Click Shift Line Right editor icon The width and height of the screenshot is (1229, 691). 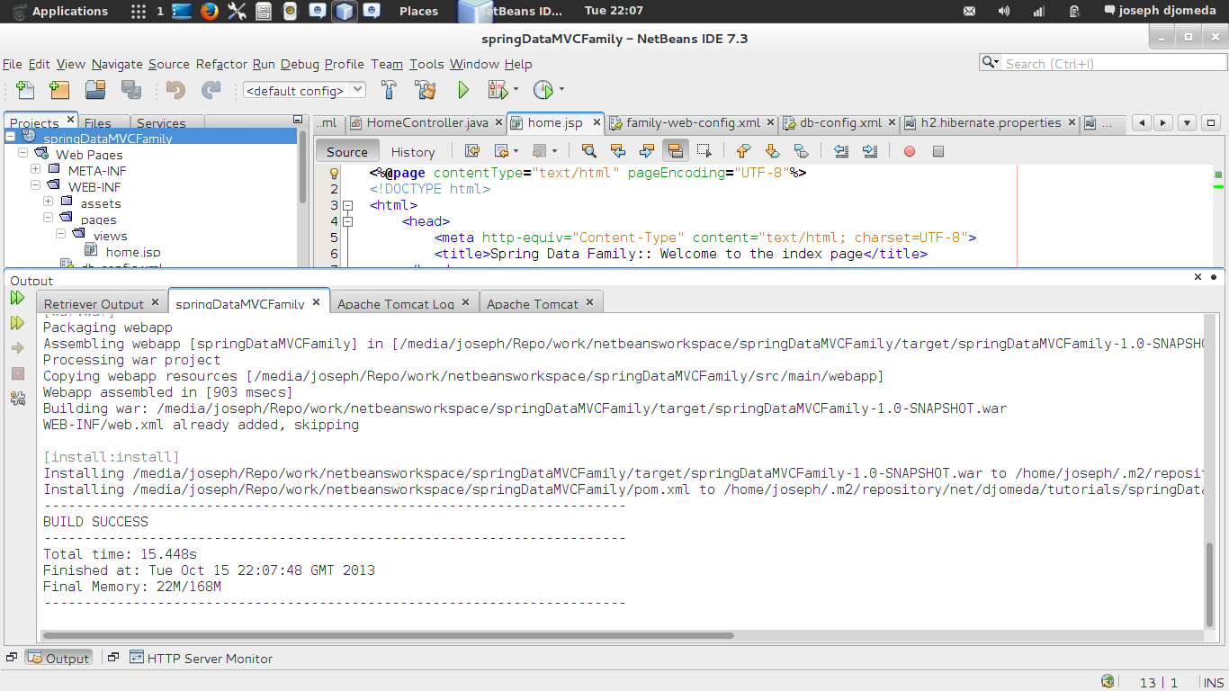870,151
